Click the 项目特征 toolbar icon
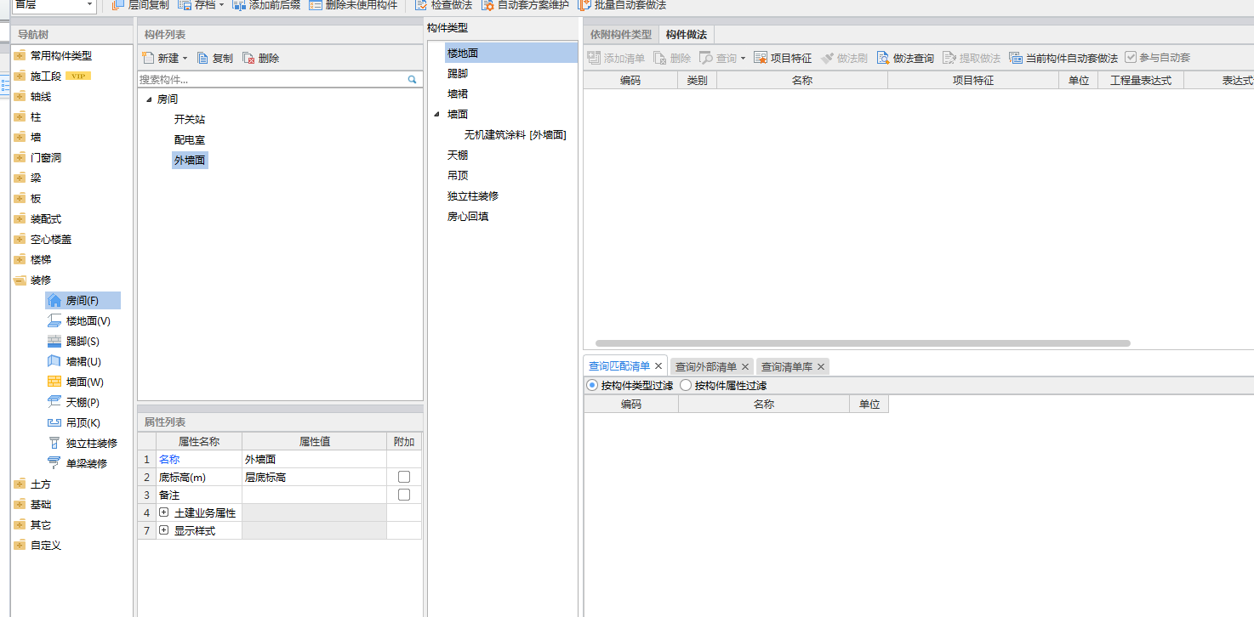This screenshot has height=617, width=1254. tap(761, 58)
